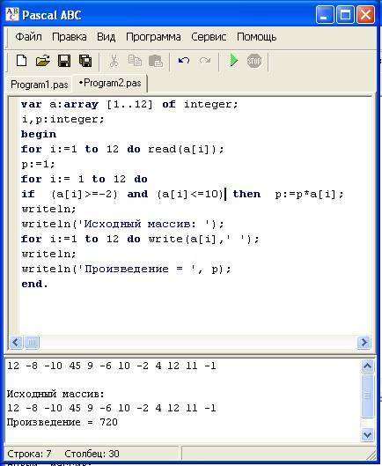Open a file using folder icon
Screen dimensions: 382x466
pos(43,61)
